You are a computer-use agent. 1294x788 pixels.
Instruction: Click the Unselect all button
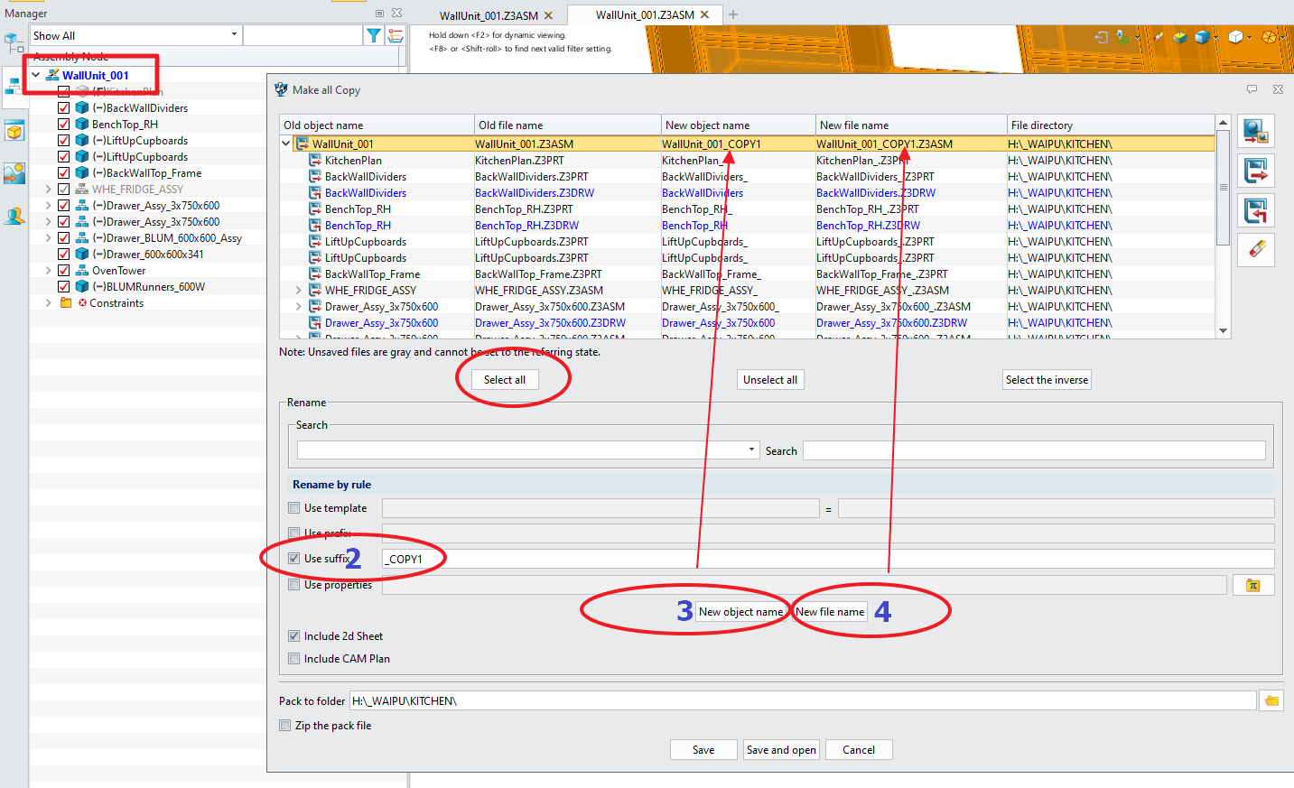tap(770, 380)
